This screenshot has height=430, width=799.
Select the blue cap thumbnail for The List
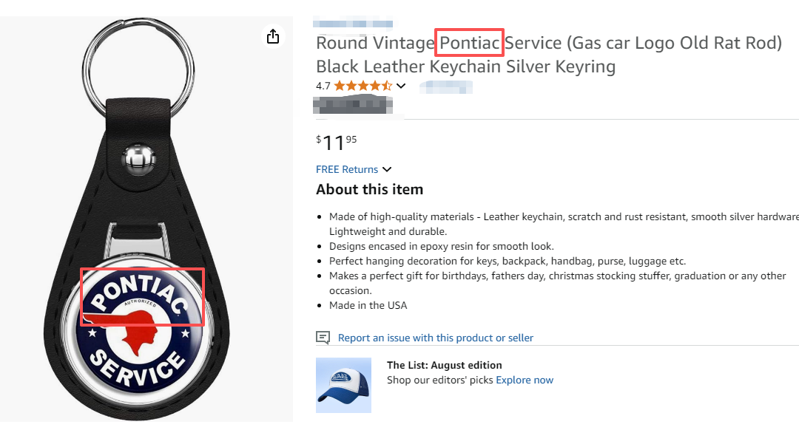pos(343,385)
